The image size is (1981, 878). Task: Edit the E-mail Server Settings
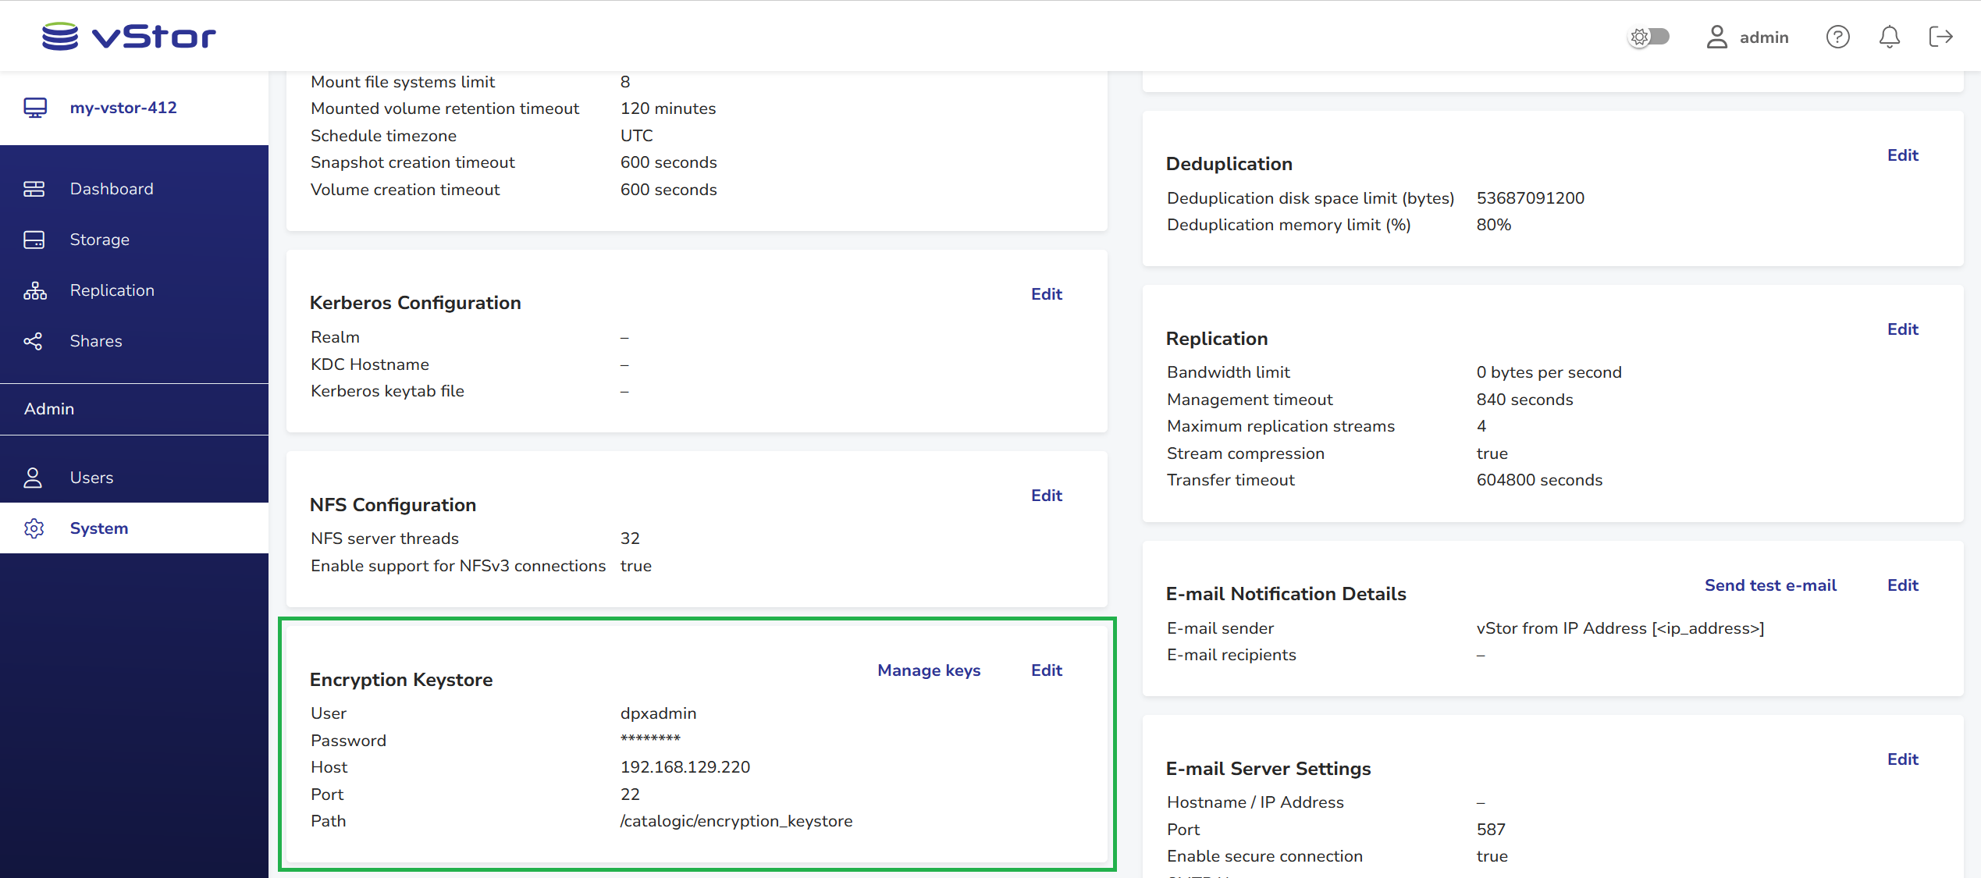coord(1902,759)
